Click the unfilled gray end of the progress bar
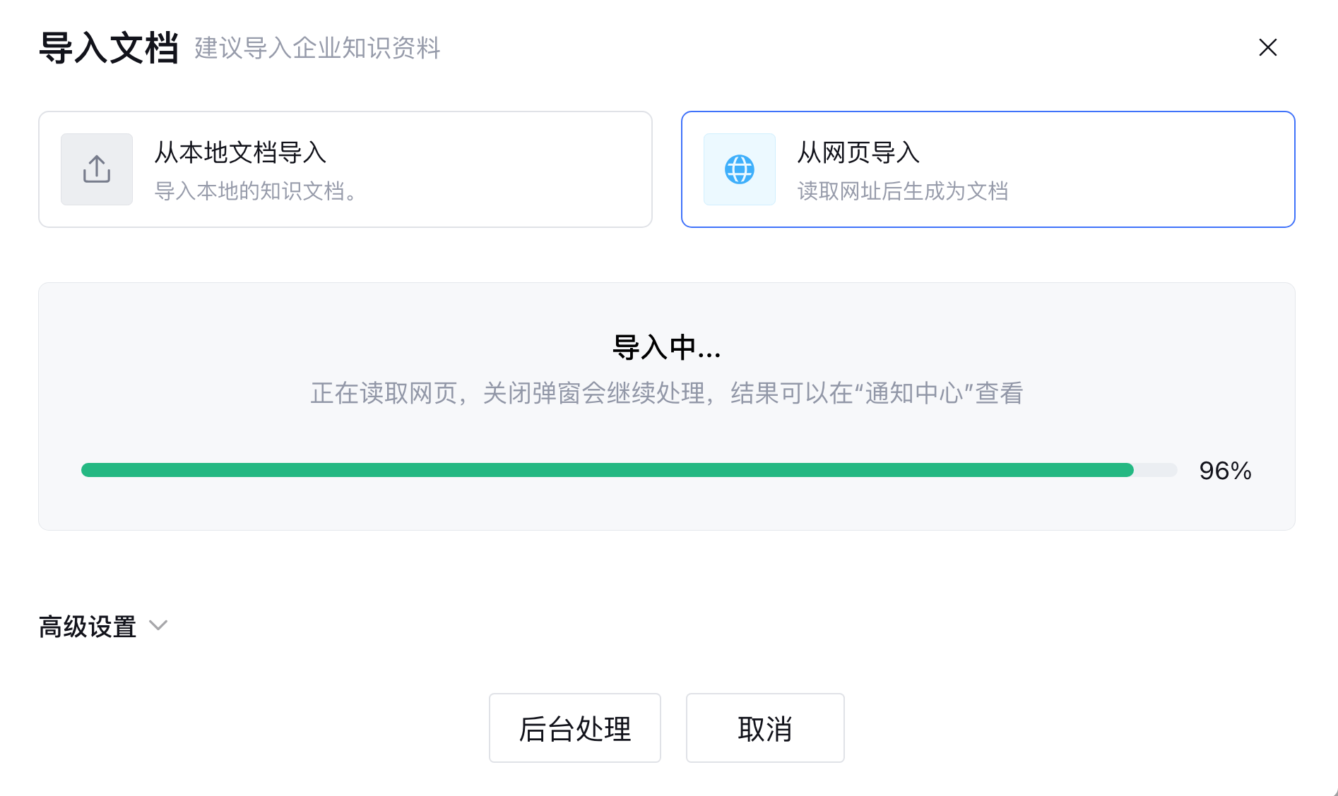 (x=1156, y=470)
